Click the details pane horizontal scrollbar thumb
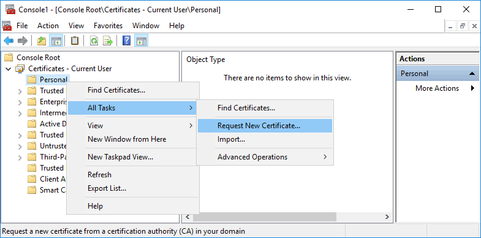 (265, 217)
